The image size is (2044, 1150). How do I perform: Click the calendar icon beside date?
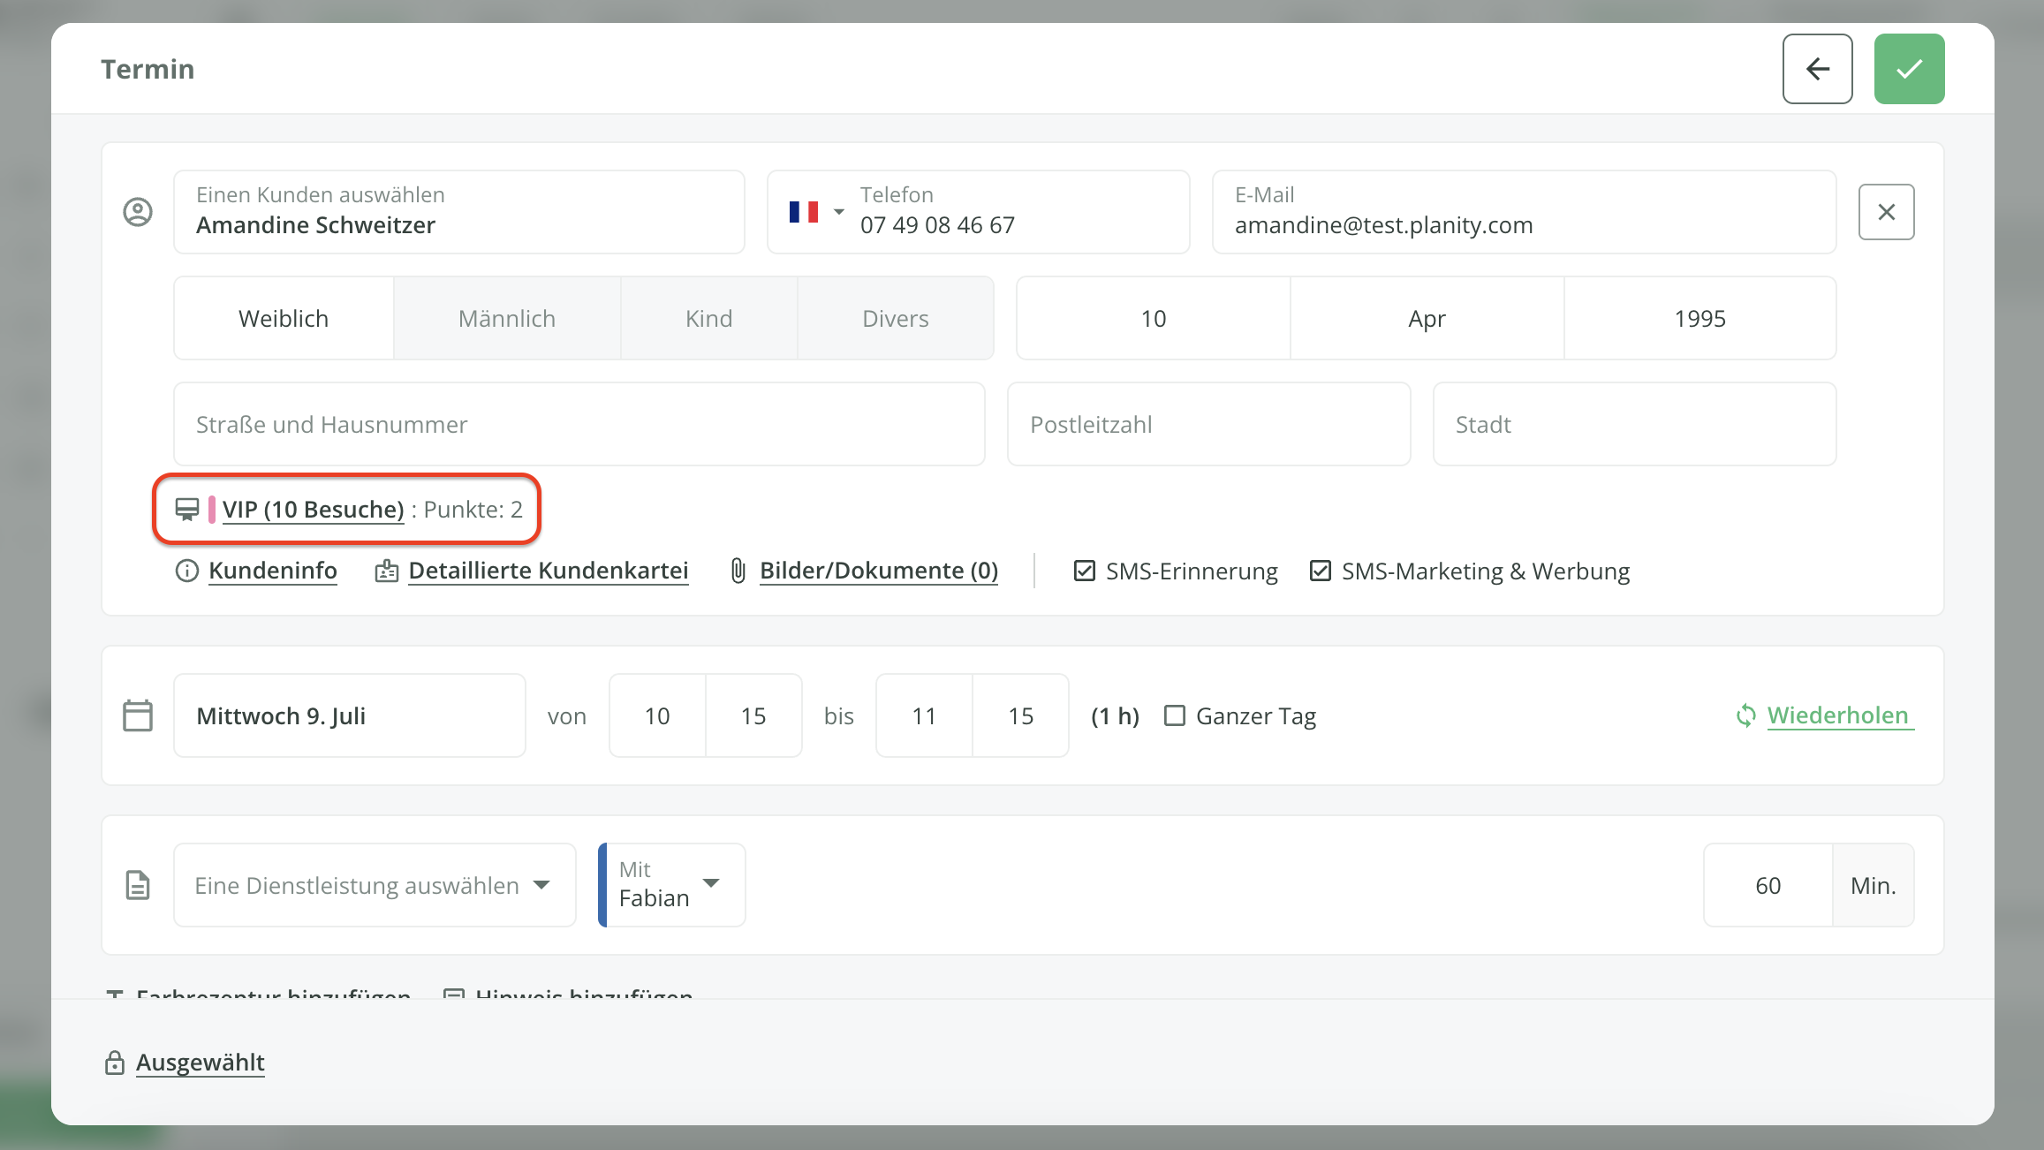pyautogui.click(x=138, y=715)
